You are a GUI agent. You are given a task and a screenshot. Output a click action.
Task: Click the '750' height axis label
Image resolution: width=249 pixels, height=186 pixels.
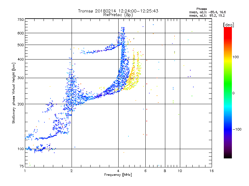(x=21, y=20)
